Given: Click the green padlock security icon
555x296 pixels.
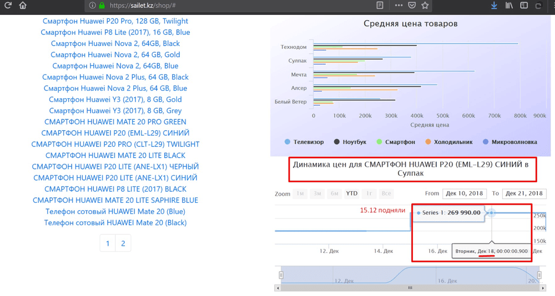Looking at the screenshot, I should click(102, 6).
